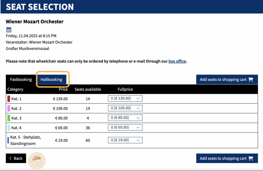Click the cart icon in bottom Add seats button
Viewport: 263px width, 171px height.
[251, 158]
